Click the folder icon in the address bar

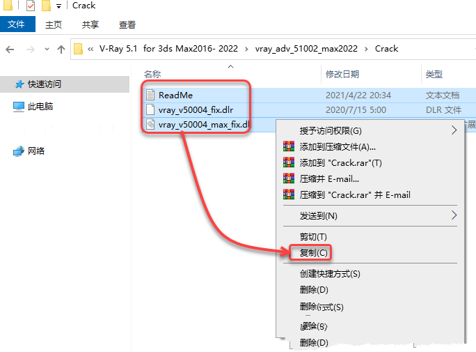click(79, 49)
